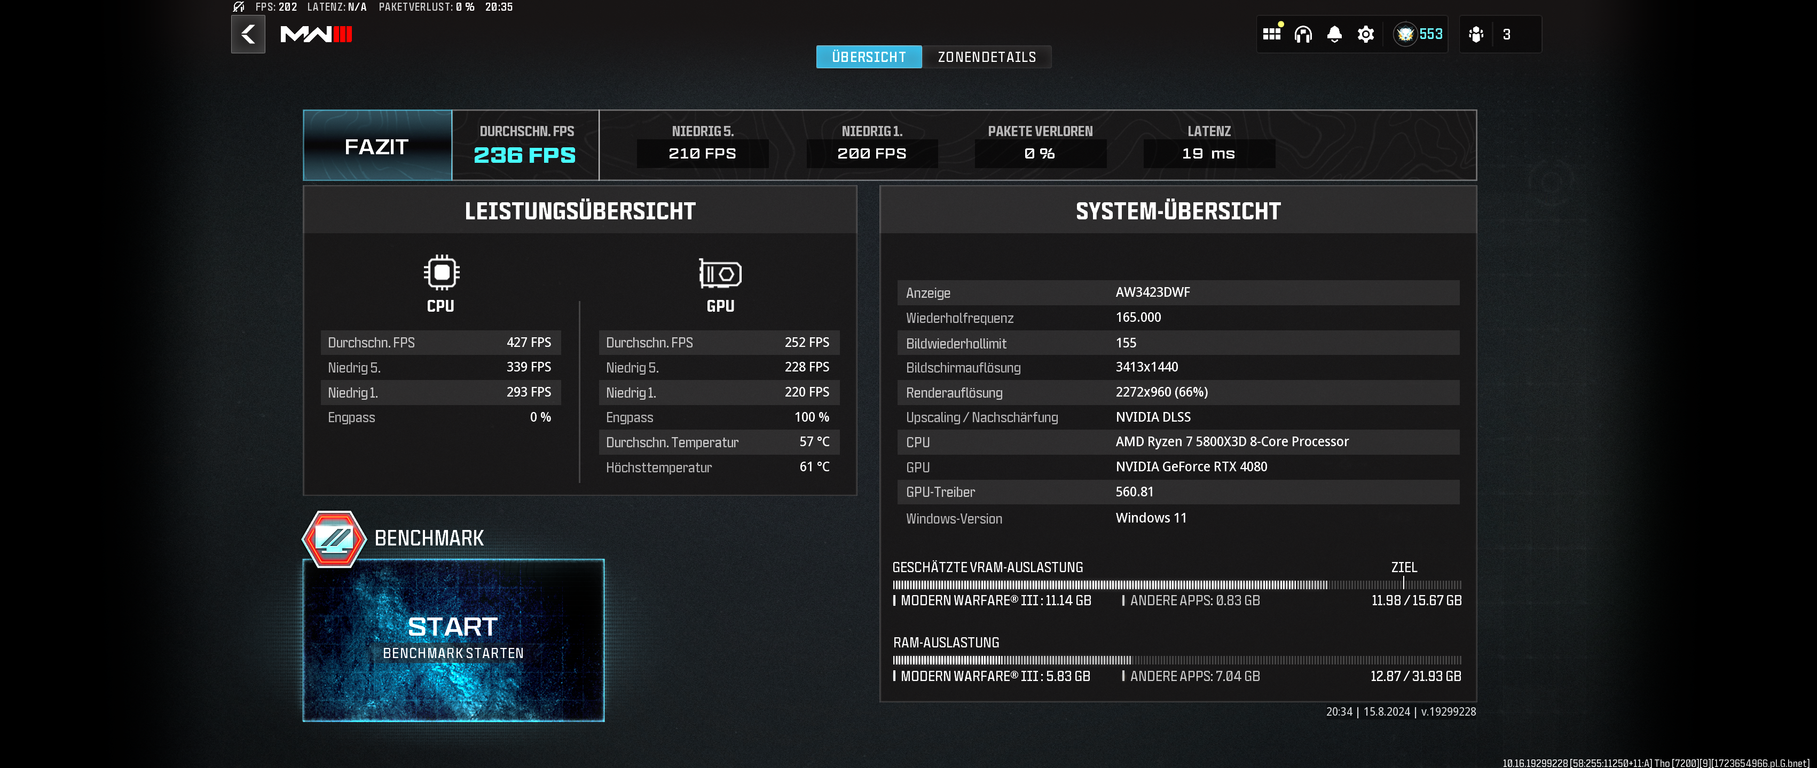Open notifications via the bell icon
This screenshot has height=768, width=1817.
tap(1334, 34)
